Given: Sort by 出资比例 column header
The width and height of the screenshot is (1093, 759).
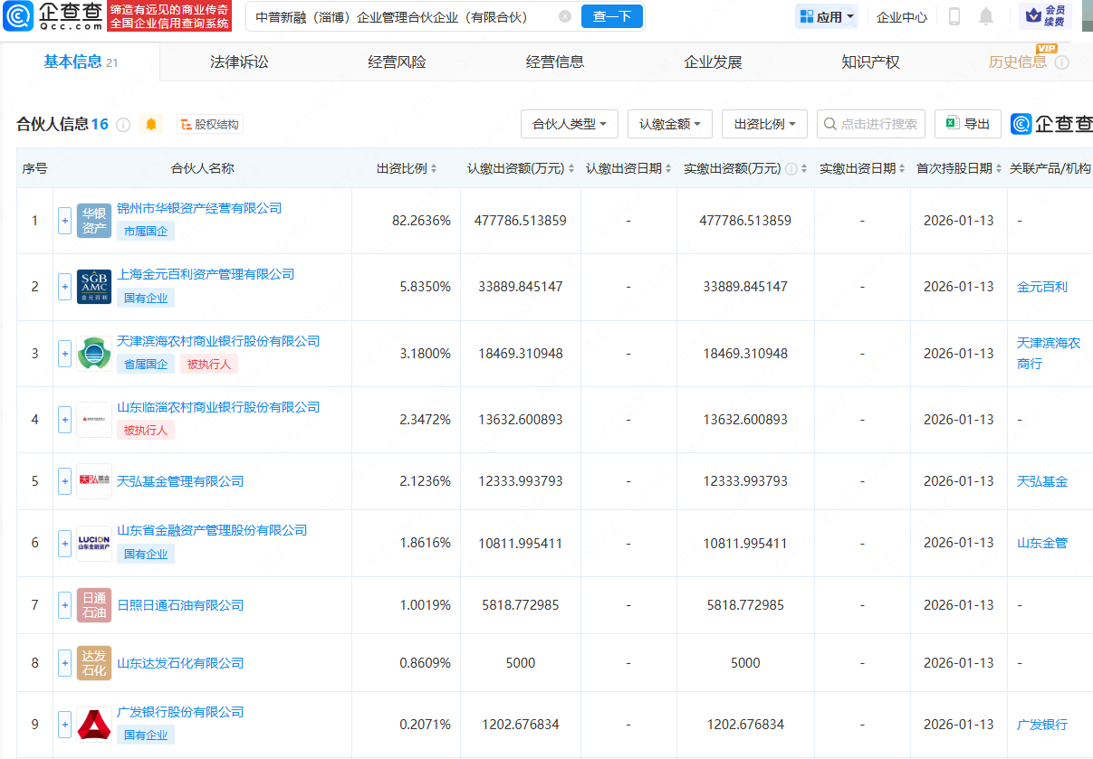Looking at the screenshot, I should pos(407,168).
